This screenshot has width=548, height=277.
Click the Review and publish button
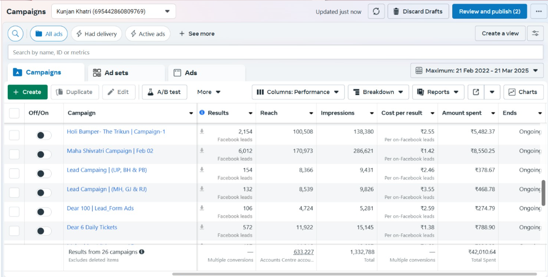[x=489, y=11]
